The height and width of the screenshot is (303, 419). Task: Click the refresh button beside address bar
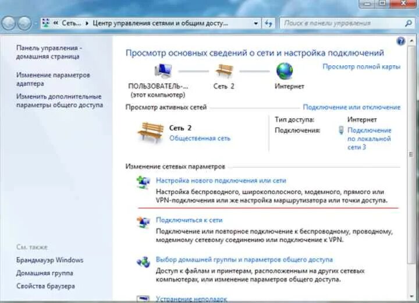tap(268, 23)
